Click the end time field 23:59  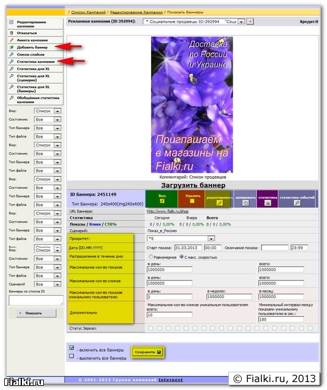coord(299,248)
